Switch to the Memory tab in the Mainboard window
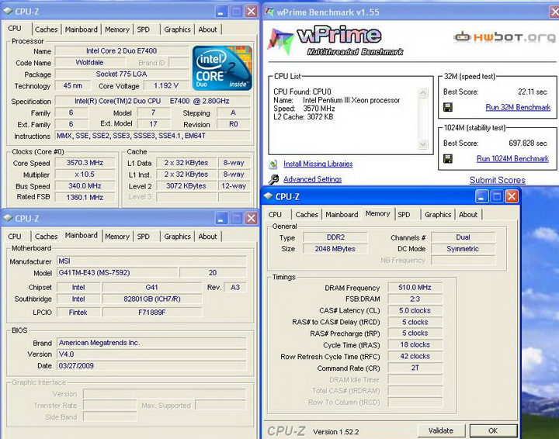The width and height of the screenshot is (559, 439). 117,237
